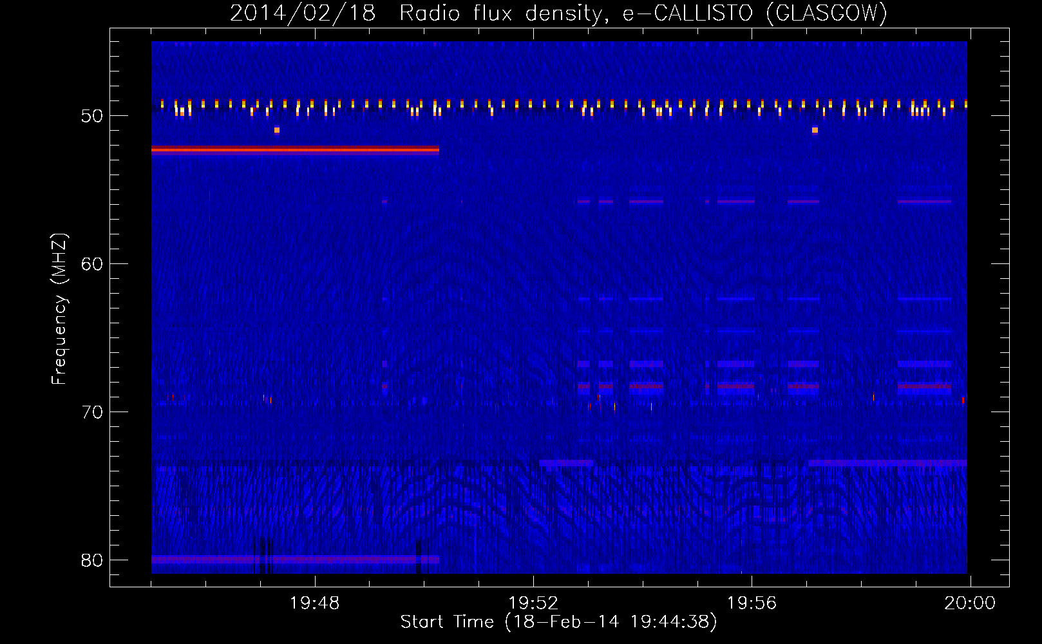Click the y-axis tick label '60'
The image size is (1042, 644).
[92, 264]
